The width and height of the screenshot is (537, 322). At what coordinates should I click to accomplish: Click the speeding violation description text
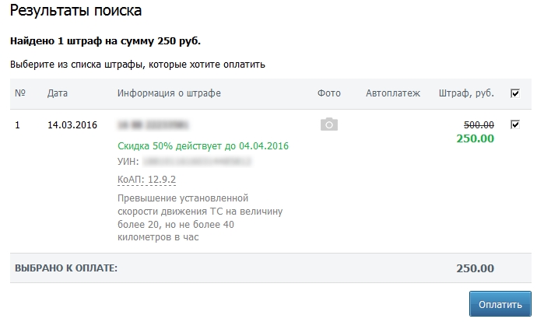(199, 218)
